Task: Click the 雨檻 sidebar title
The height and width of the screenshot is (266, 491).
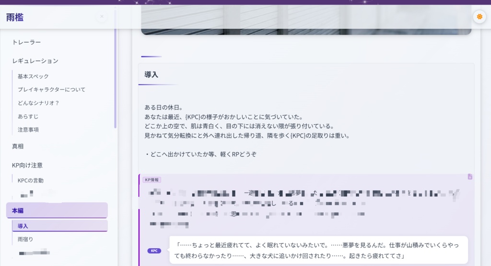Action: pos(15,17)
